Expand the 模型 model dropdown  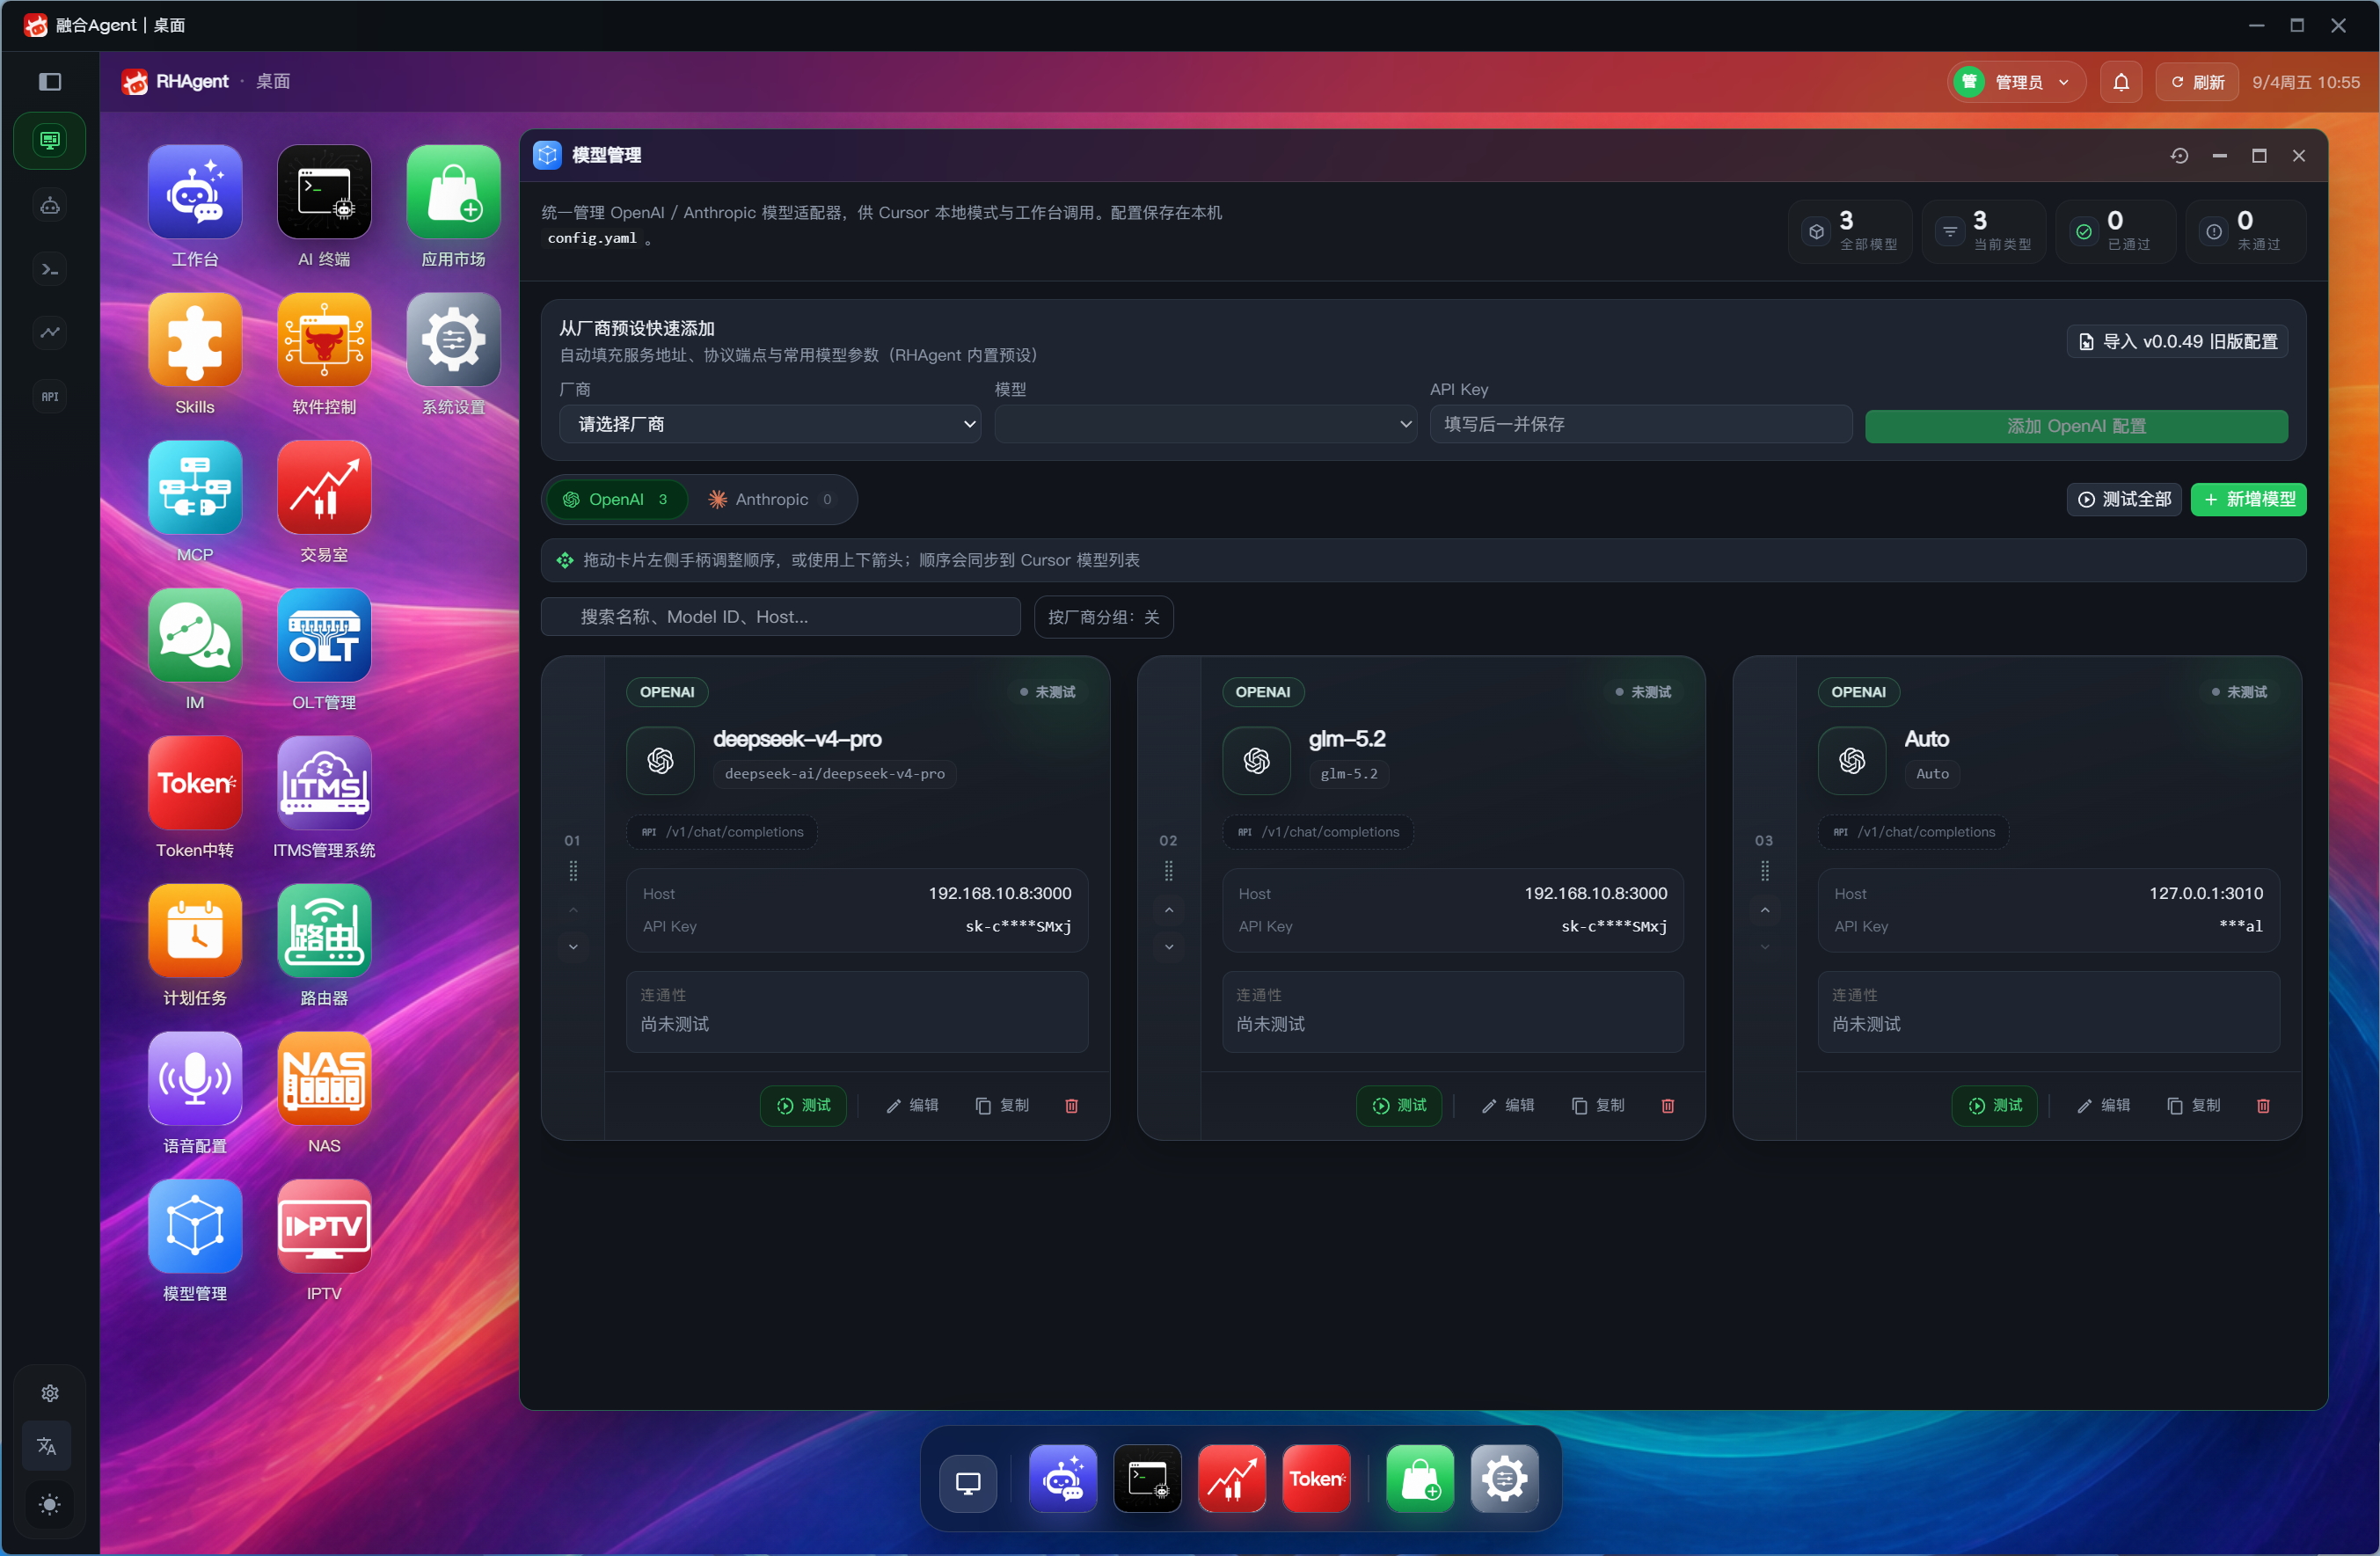1205,424
